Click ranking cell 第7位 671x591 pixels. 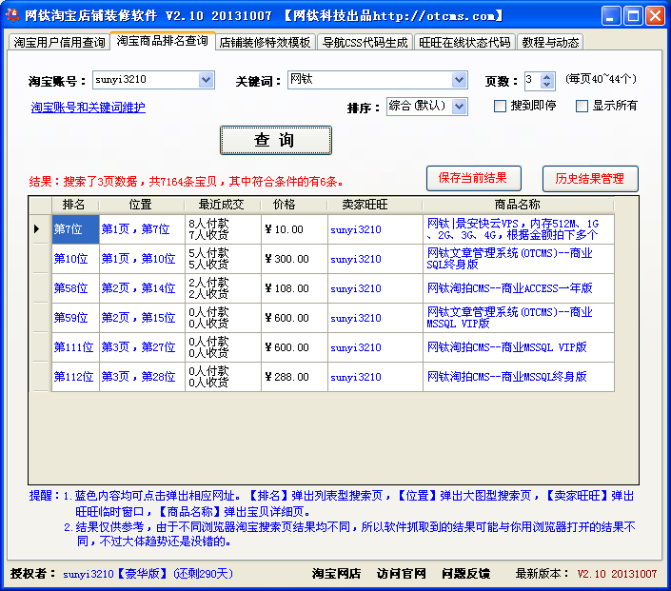click(75, 229)
